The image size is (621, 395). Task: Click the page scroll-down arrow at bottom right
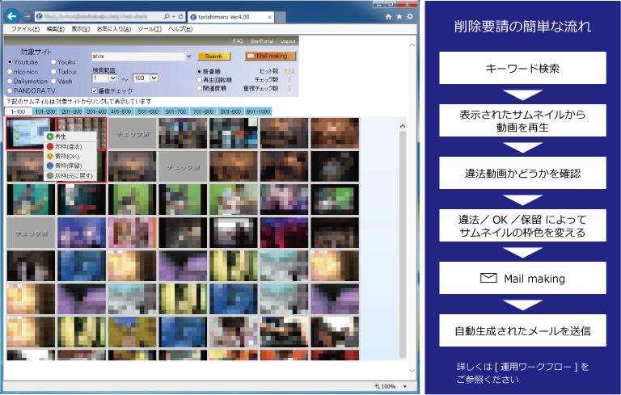point(412,371)
